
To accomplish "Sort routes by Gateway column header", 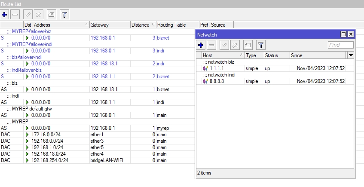I will pyautogui.click(x=110, y=25).
